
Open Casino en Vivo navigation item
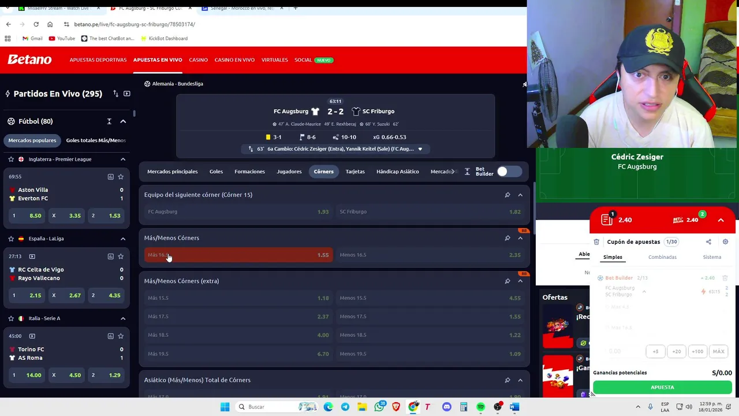point(234,60)
